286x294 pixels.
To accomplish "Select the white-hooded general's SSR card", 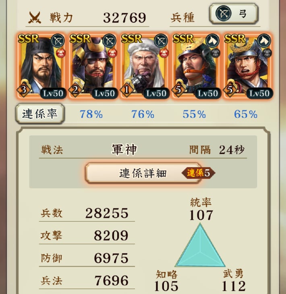I will [x=144, y=66].
